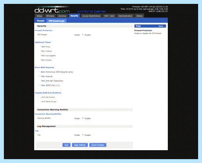Click the Filter Cookies label
This screenshot has height=163, width=202.
click(x=46, y=51)
